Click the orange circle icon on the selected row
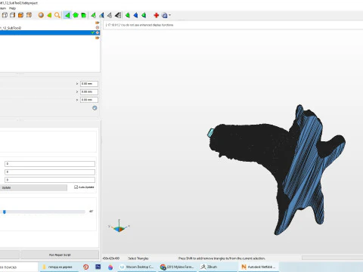 [98, 32]
